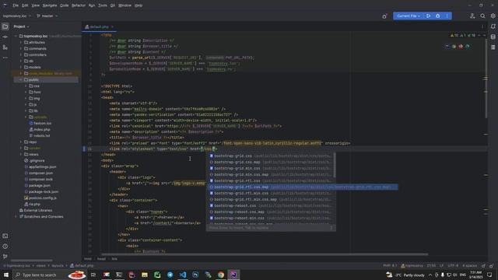Choose bootstrap-grid.css completion suggestion
The width and height of the screenshot is (498, 280).
(x=271, y=156)
